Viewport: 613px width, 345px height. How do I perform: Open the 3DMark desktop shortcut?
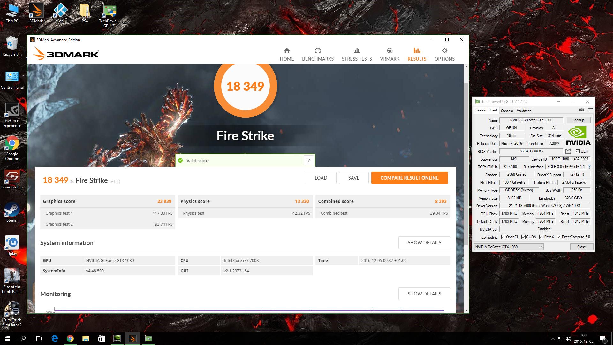point(36,13)
